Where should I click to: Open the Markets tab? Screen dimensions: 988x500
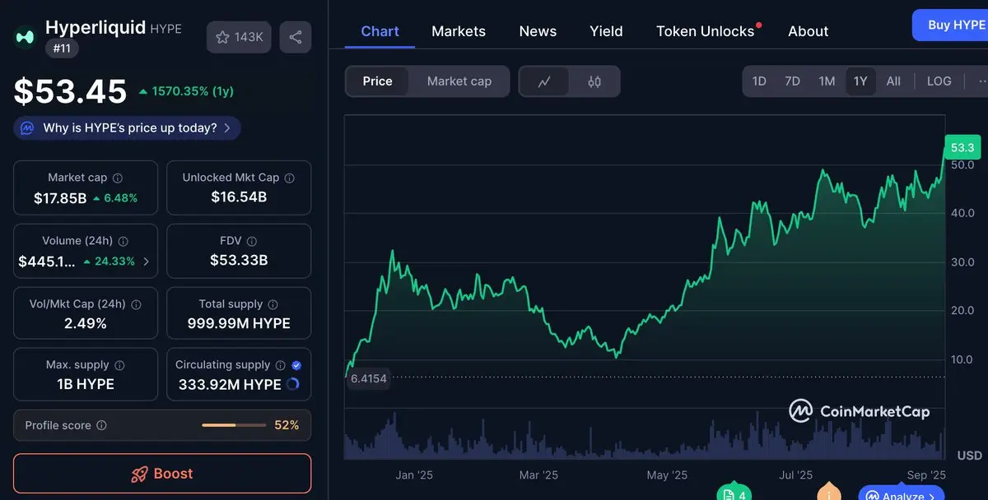click(459, 31)
